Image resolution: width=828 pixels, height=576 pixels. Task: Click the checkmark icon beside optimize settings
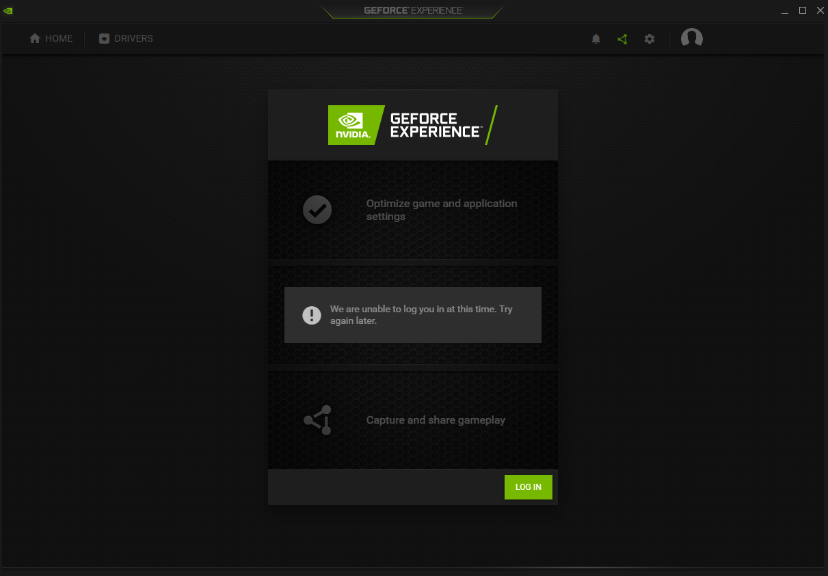pos(317,210)
